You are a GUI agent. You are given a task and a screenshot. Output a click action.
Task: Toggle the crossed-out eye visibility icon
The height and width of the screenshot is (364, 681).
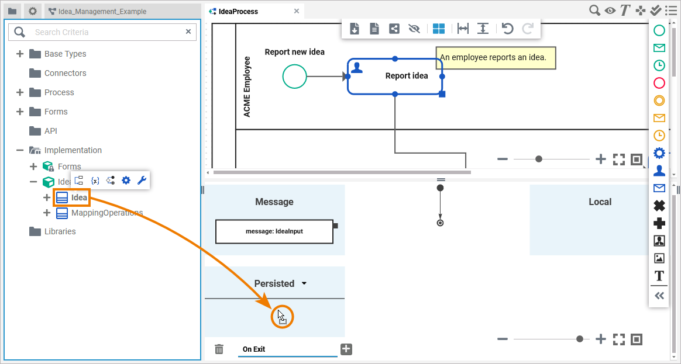click(414, 29)
